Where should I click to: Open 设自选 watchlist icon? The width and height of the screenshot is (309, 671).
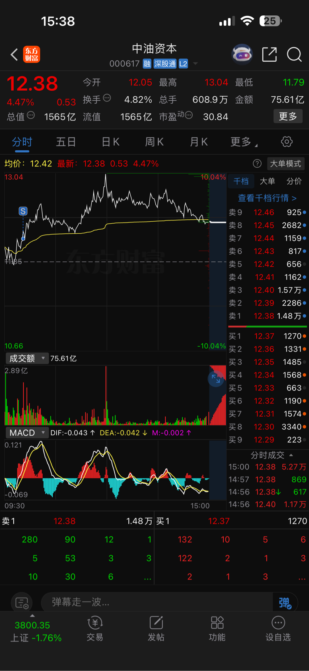pyautogui.click(x=278, y=629)
